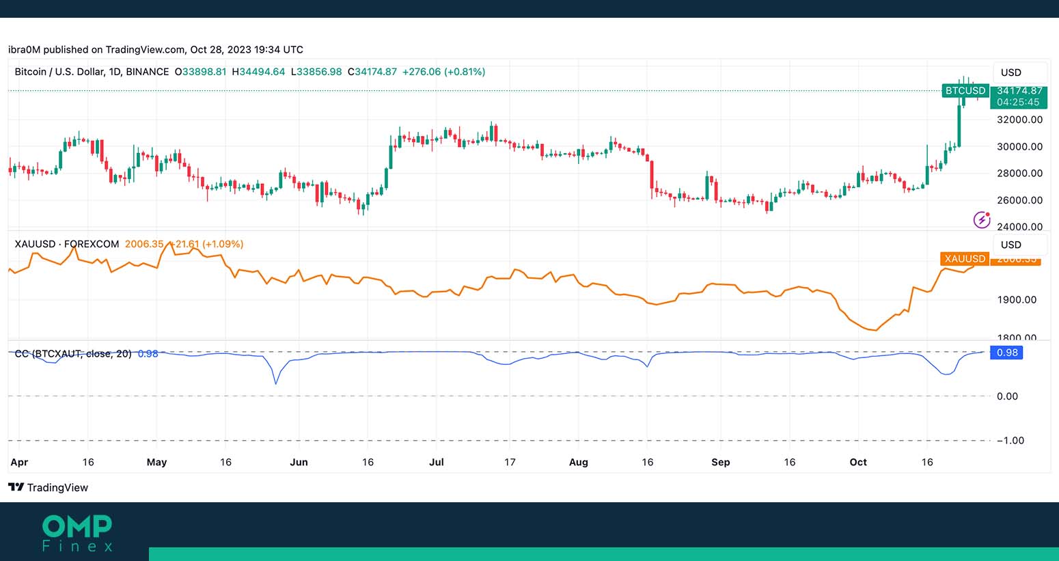Click the CC (BTCXAUT, close, 20) indicator legend
The height and width of the screenshot is (561, 1059).
pos(73,353)
